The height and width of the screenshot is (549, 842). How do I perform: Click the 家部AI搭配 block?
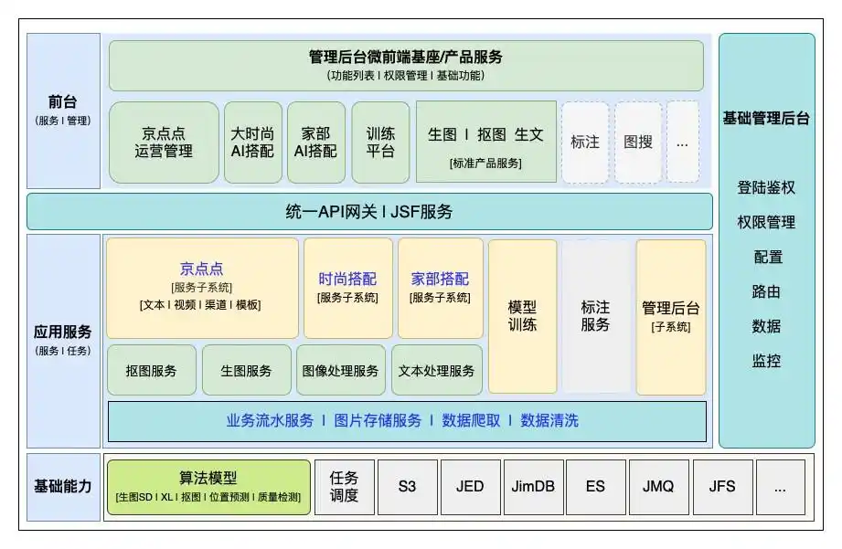pos(315,143)
